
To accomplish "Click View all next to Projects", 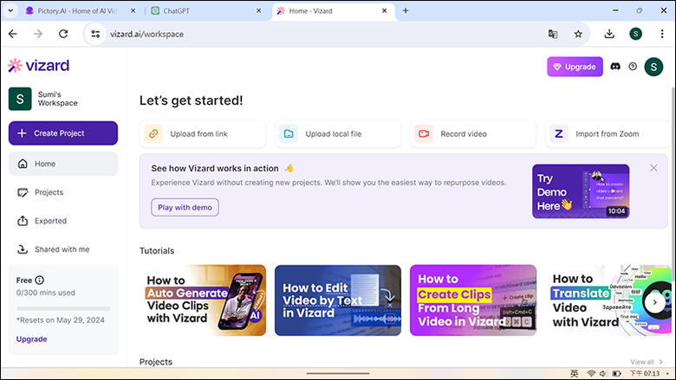I will (x=647, y=362).
